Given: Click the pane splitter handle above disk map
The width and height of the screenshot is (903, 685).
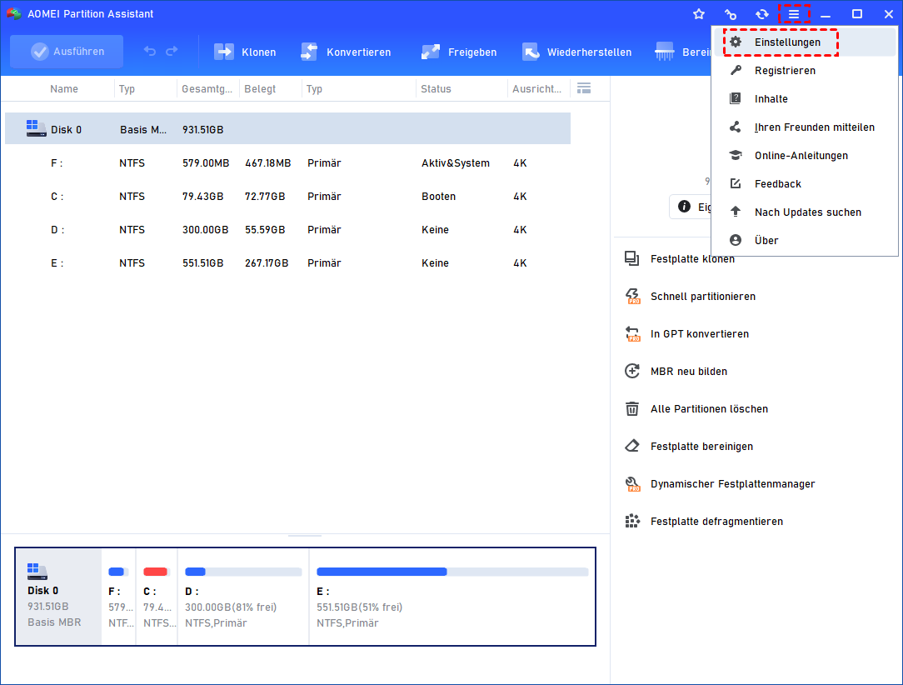Looking at the screenshot, I should click(305, 536).
